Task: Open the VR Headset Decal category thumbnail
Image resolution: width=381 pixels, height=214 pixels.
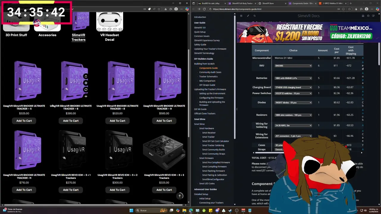Action: click(x=110, y=21)
